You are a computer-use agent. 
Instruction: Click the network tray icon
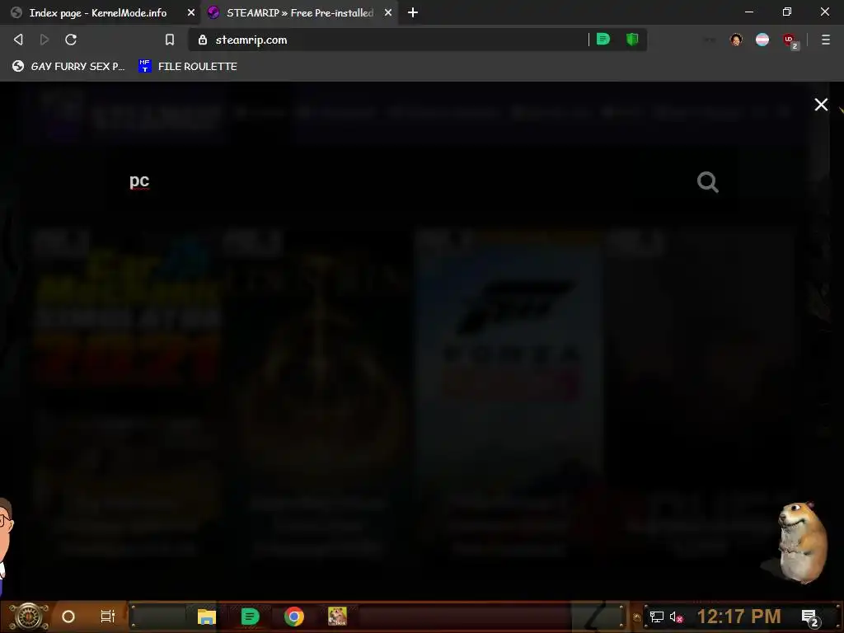coord(656,617)
